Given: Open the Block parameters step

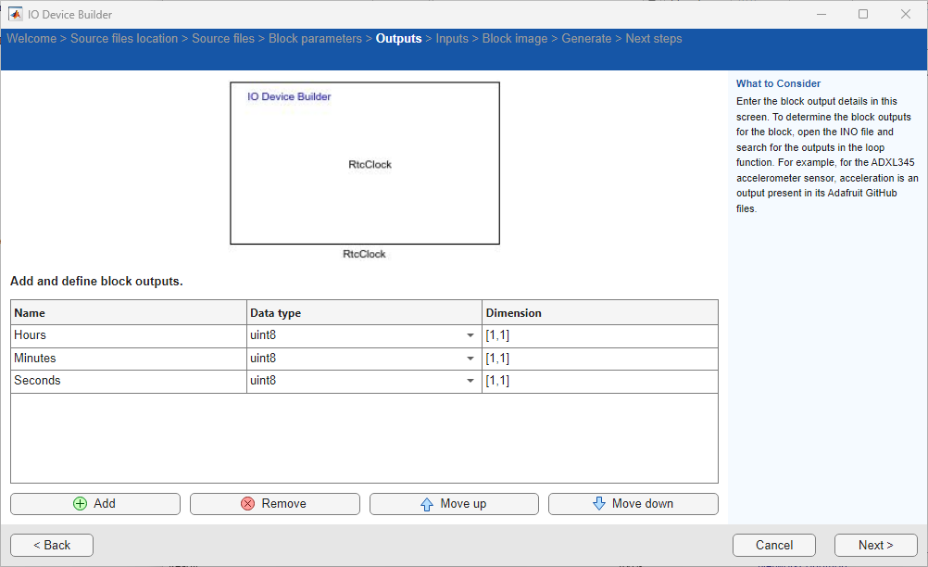Looking at the screenshot, I should pyautogui.click(x=315, y=38).
